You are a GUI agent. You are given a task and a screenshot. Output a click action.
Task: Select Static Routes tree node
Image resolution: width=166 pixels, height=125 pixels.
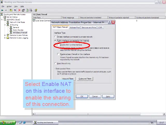(x=18, y=30)
